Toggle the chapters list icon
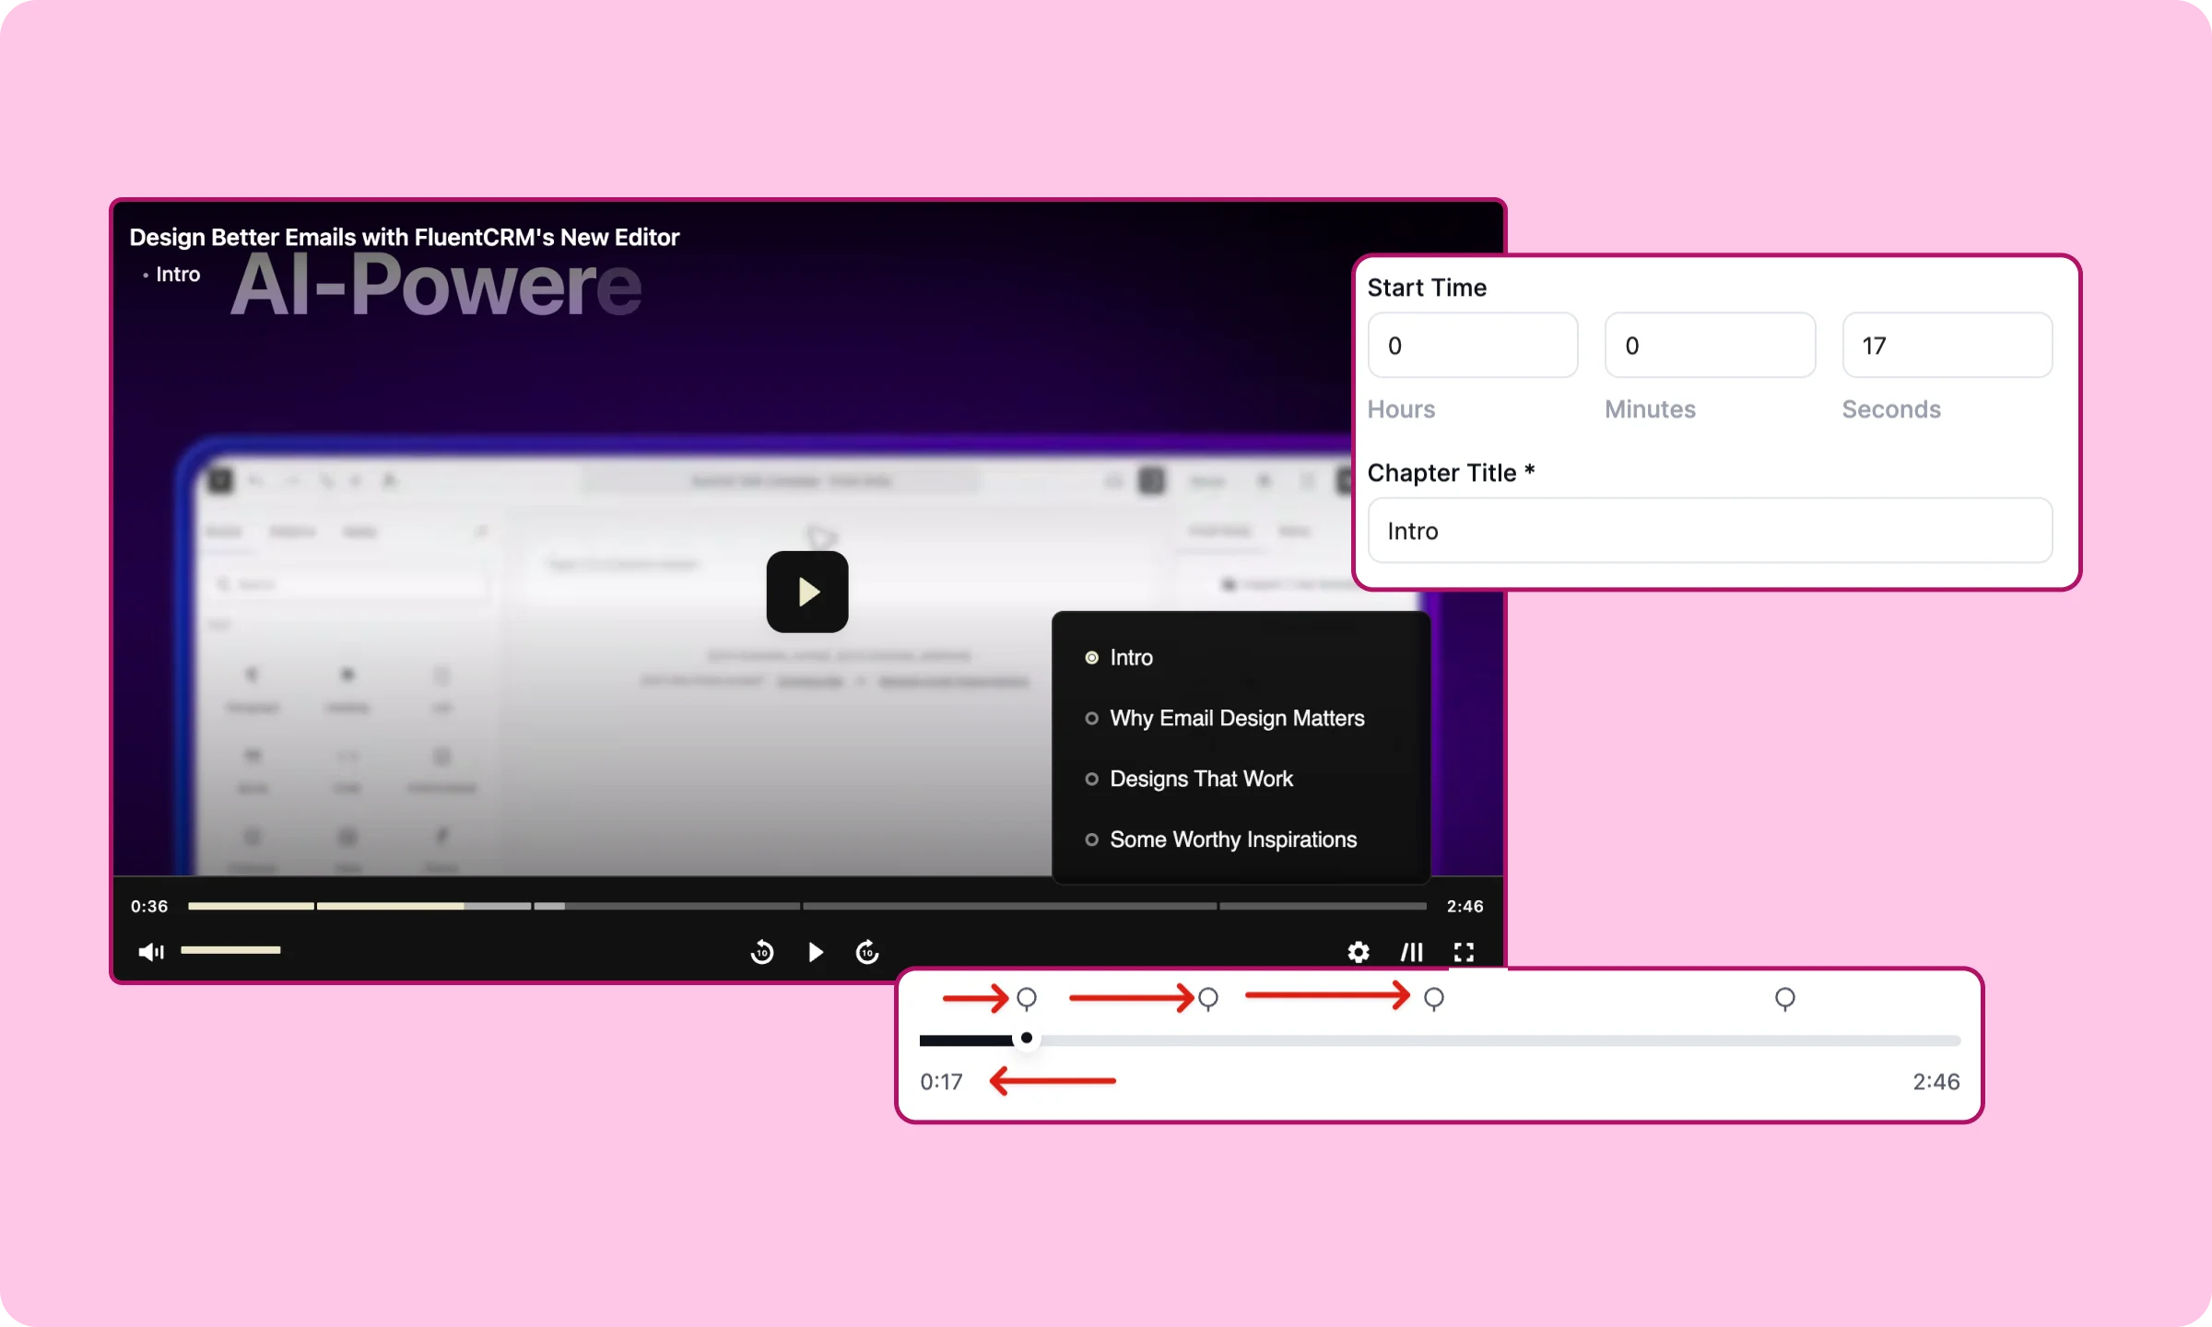 (1412, 952)
